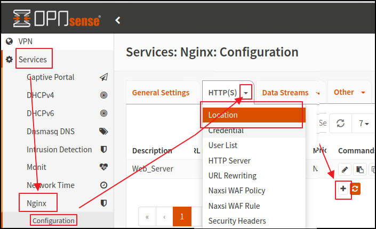Screen dimensions: 376x229
Task: Select URL Rewriting from the menu
Action: pyautogui.click(x=254, y=176)
